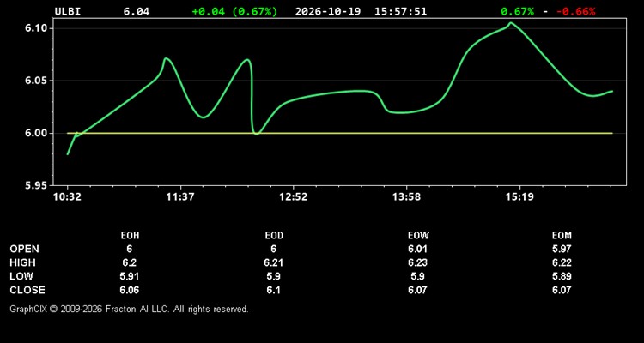Viewport: 644px width, 343px height.
Task: Click the 2026-10-19 date label
Action: pos(328,11)
